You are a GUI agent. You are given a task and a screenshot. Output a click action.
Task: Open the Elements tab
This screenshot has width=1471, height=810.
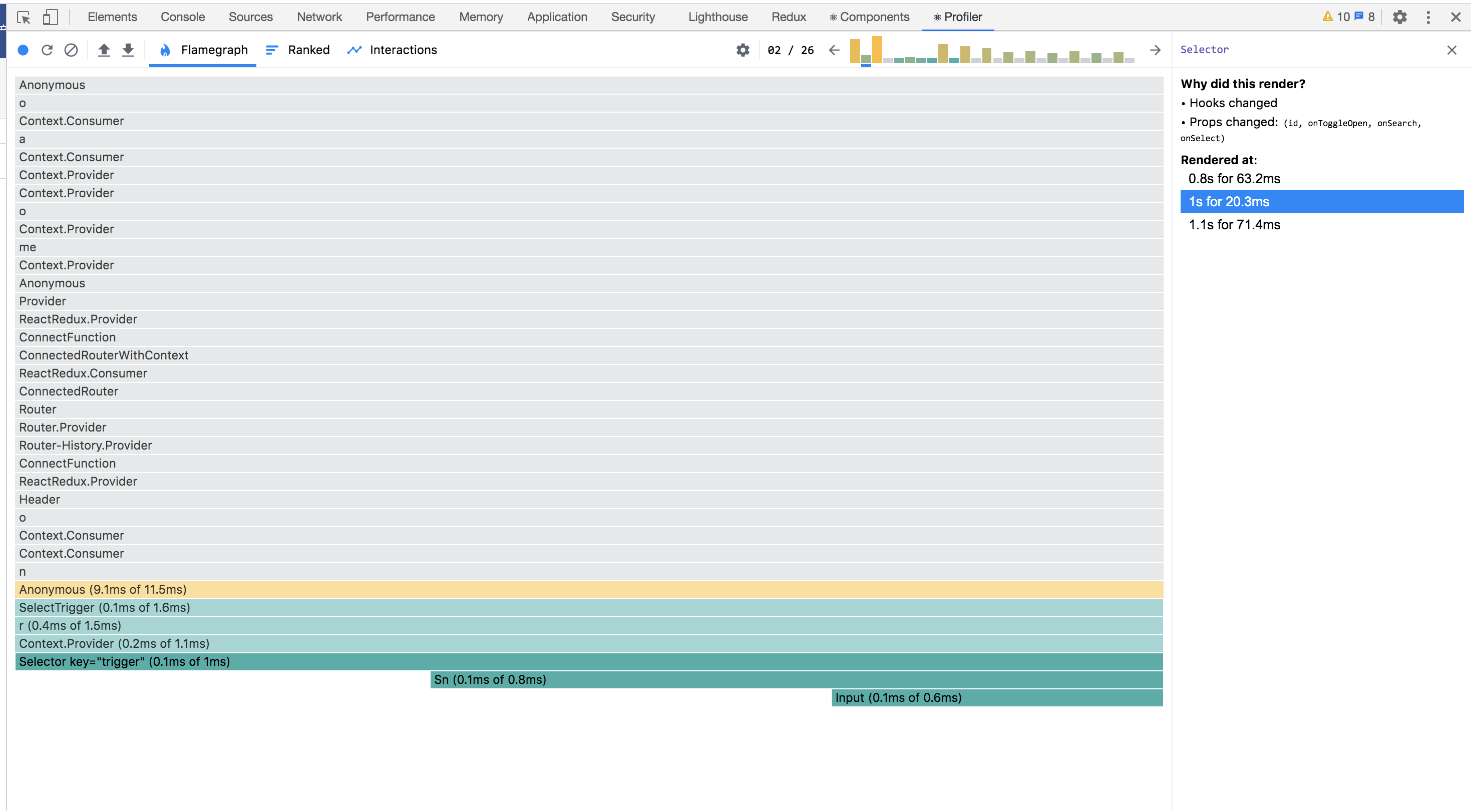tap(113, 17)
